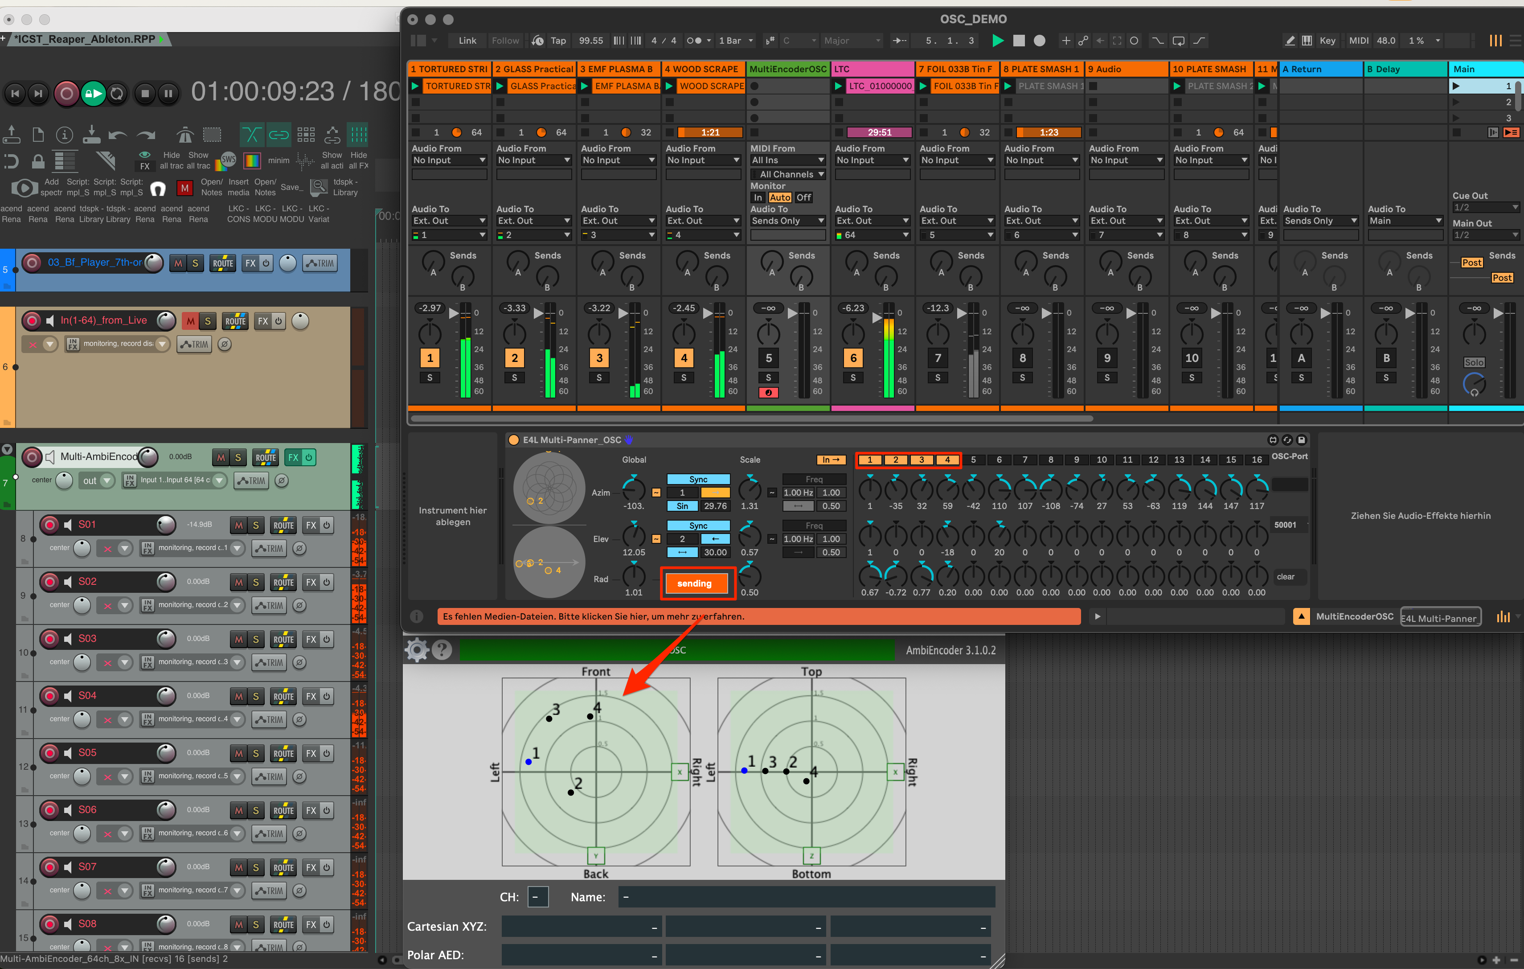Click the Reaper record button
Image resolution: width=1524 pixels, height=969 pixels.
tap(66, 94)
